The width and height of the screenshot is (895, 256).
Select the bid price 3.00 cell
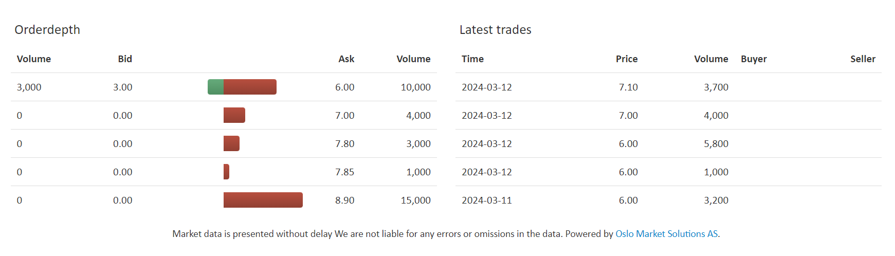[122, 87]
